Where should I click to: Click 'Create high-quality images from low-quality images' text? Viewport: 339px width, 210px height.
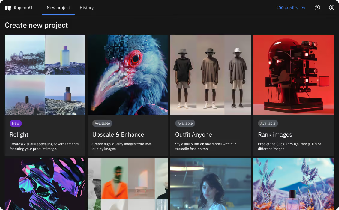pos(122,146)
